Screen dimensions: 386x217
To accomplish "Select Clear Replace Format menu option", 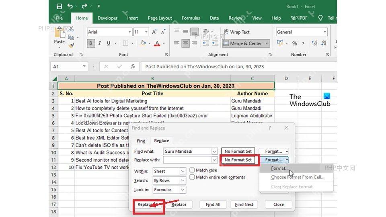I will coord(292,187).
